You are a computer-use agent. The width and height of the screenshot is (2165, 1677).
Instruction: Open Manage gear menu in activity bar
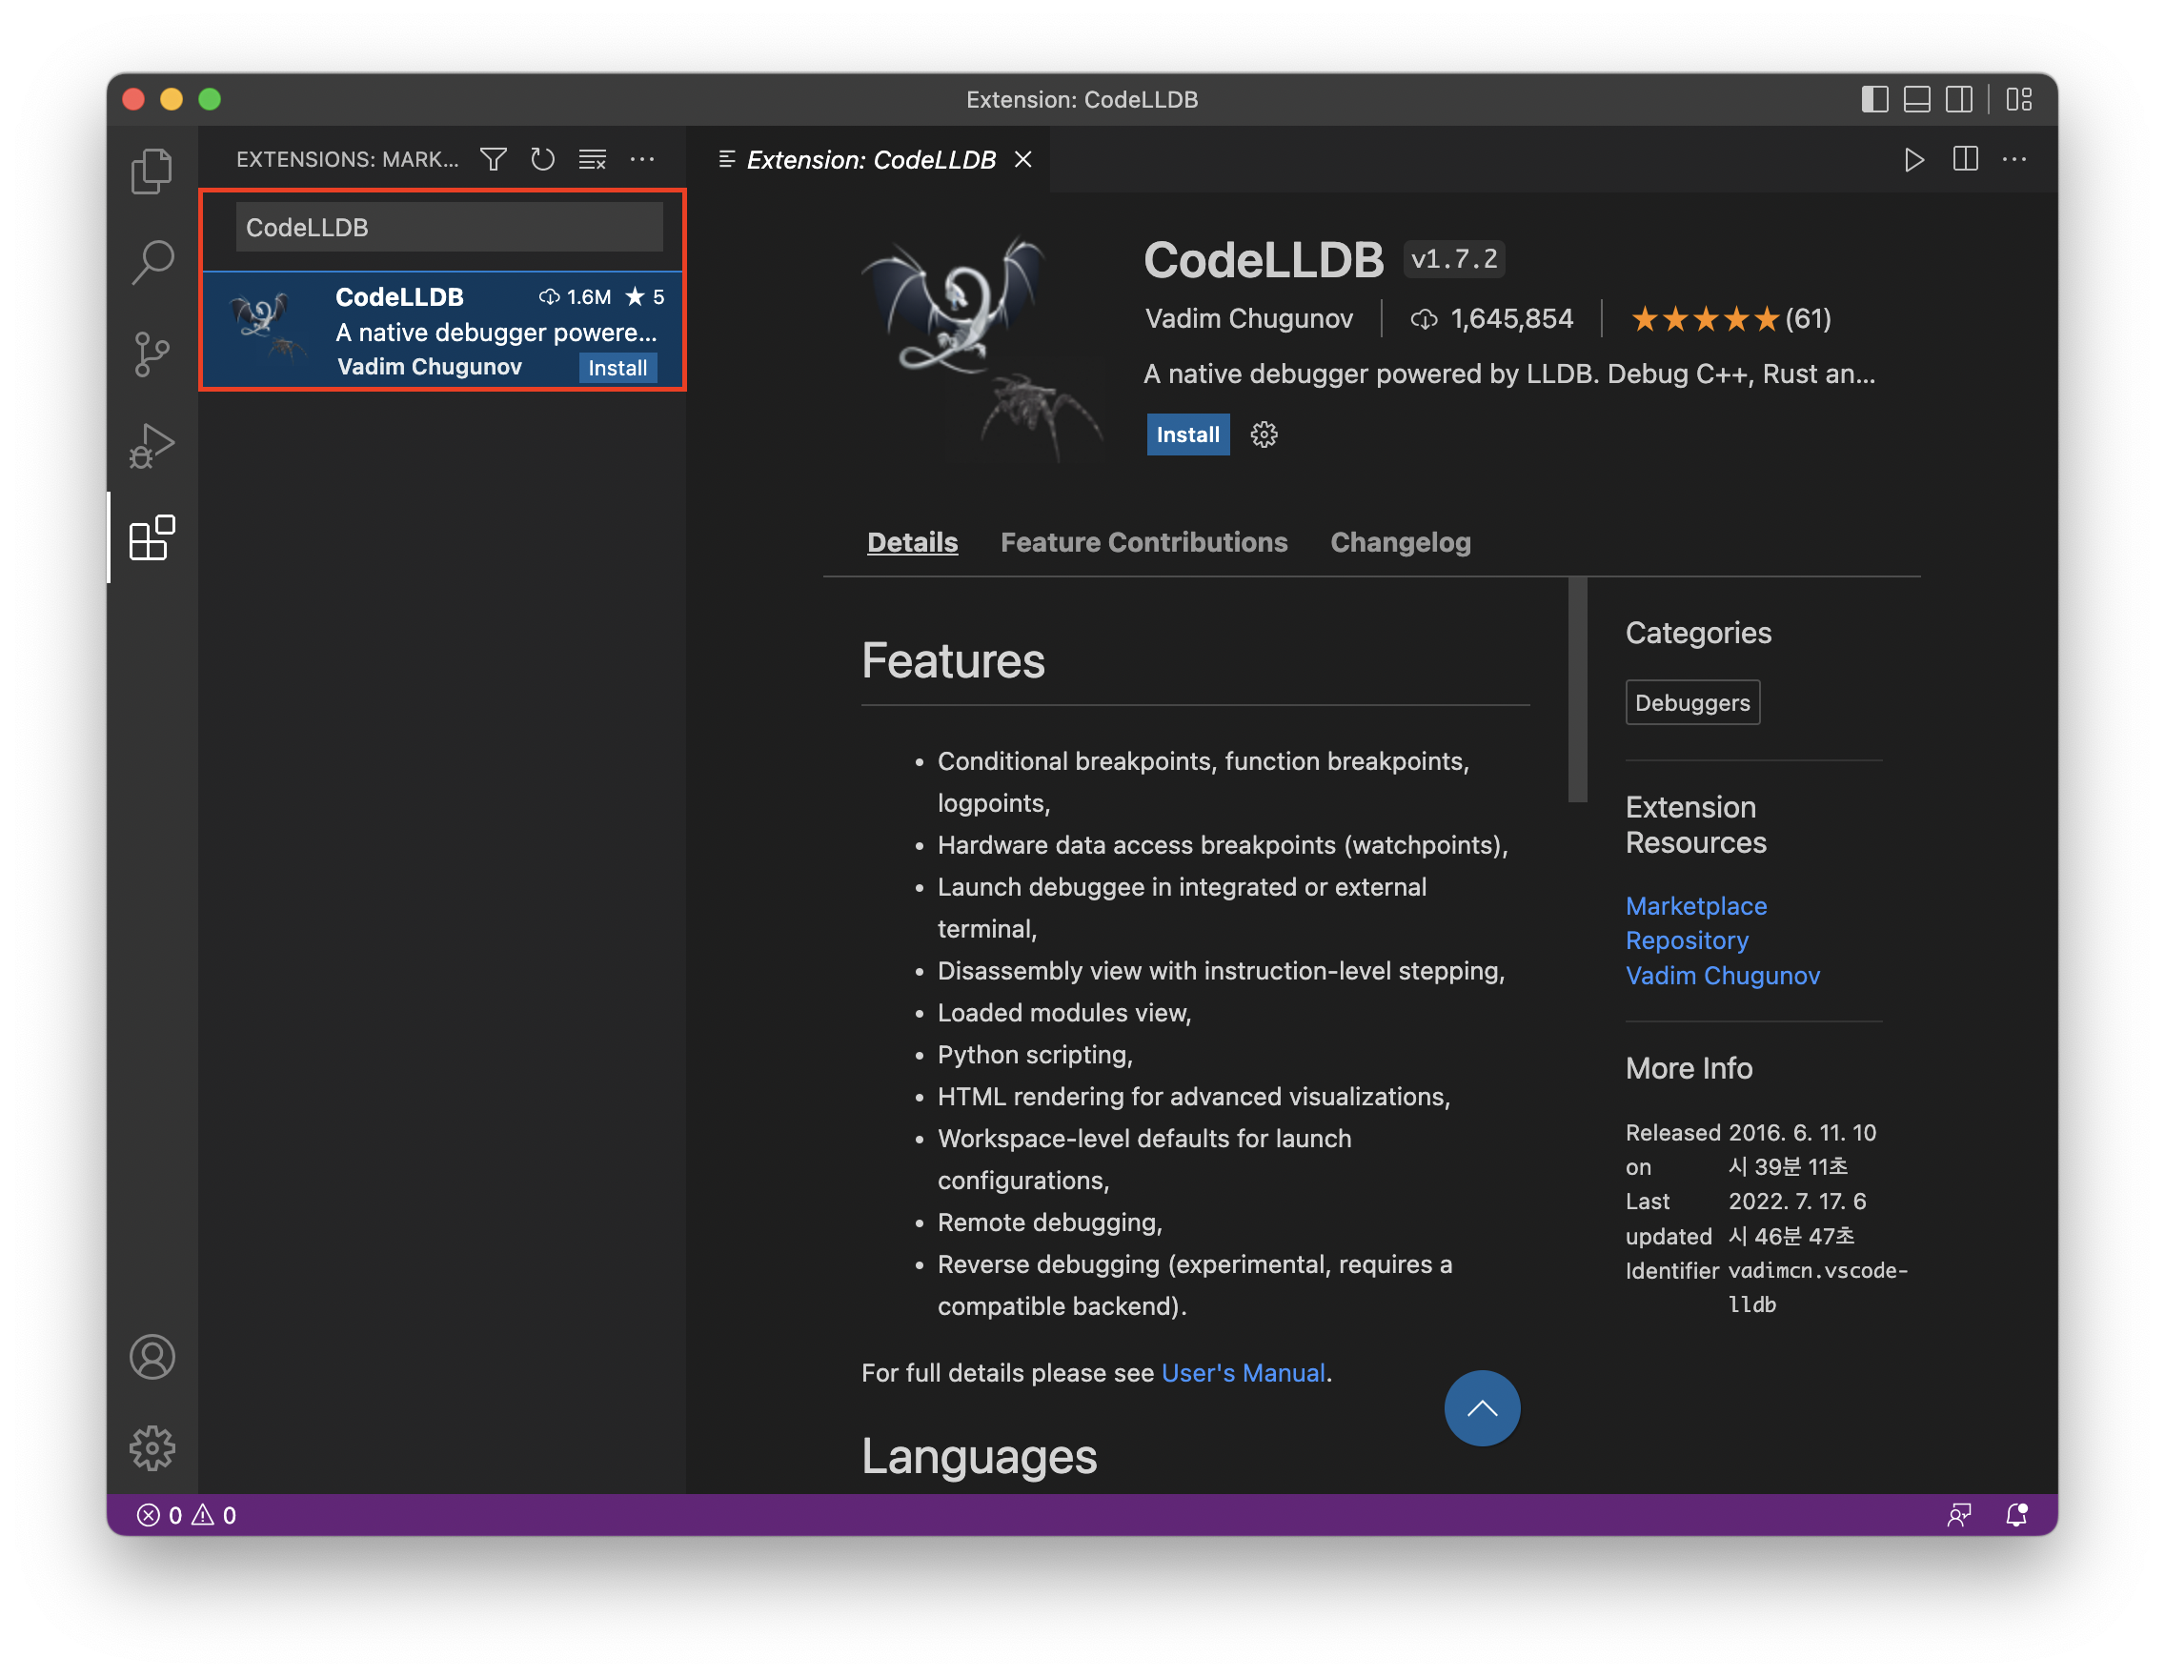152,1448
